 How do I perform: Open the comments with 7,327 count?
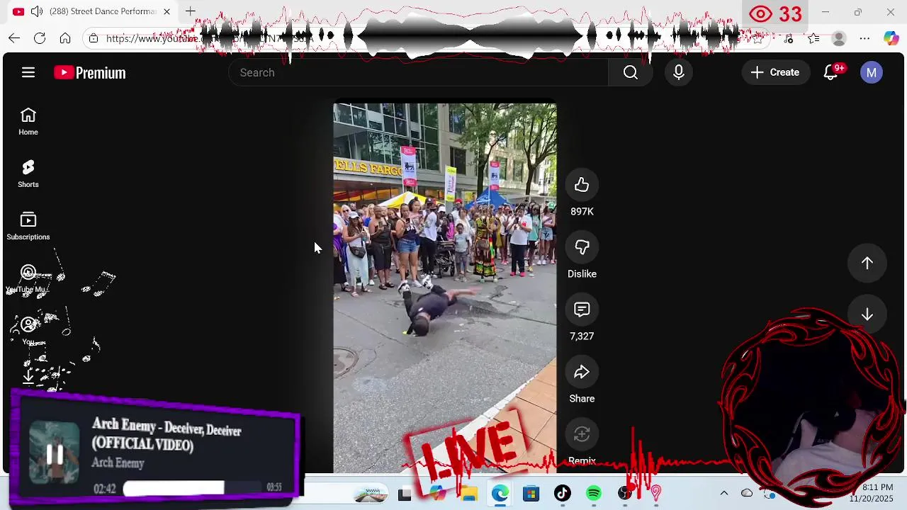point(582,310)
